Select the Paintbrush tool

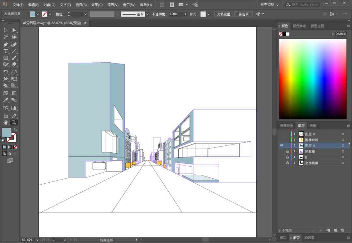click(x=14, y=58)
